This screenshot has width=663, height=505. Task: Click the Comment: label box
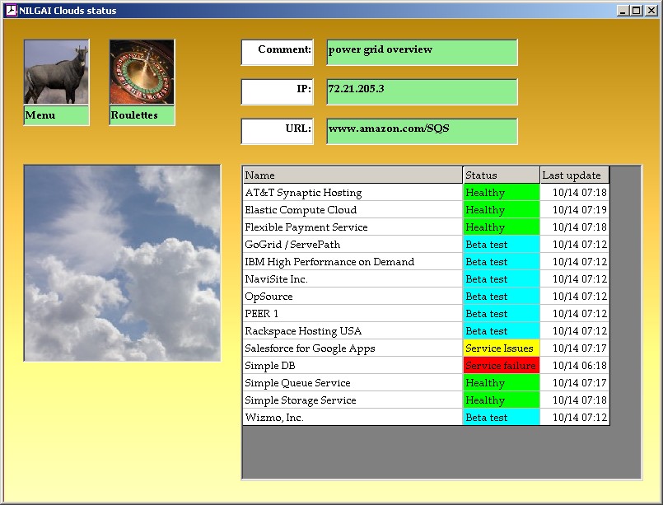(278, 53)
